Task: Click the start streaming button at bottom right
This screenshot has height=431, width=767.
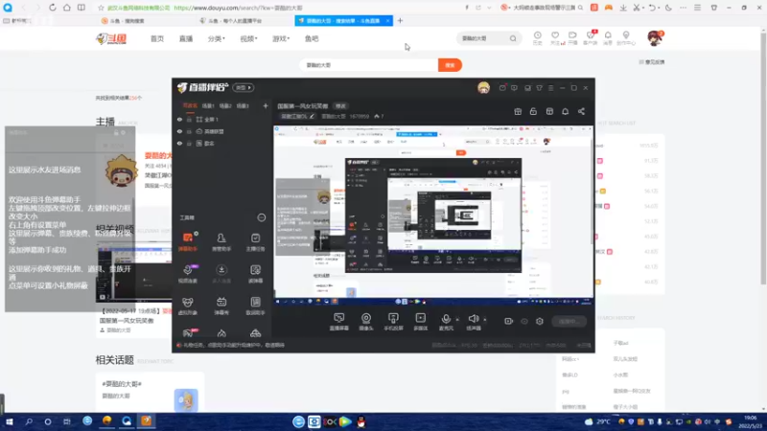Action: 569,322
